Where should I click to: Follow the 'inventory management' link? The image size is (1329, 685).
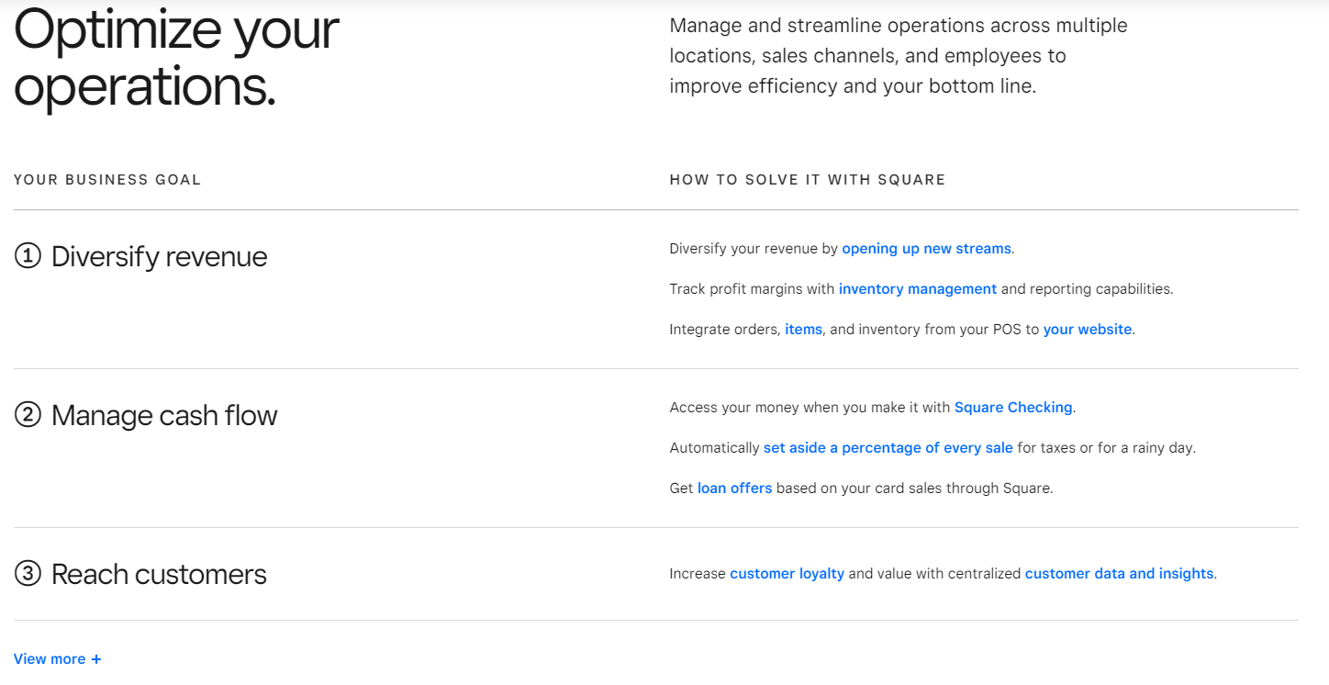[x=917, y=289]
